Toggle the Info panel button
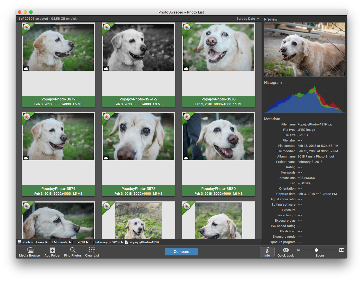Screen dimensions: 363x281 [x=267, y=252]
